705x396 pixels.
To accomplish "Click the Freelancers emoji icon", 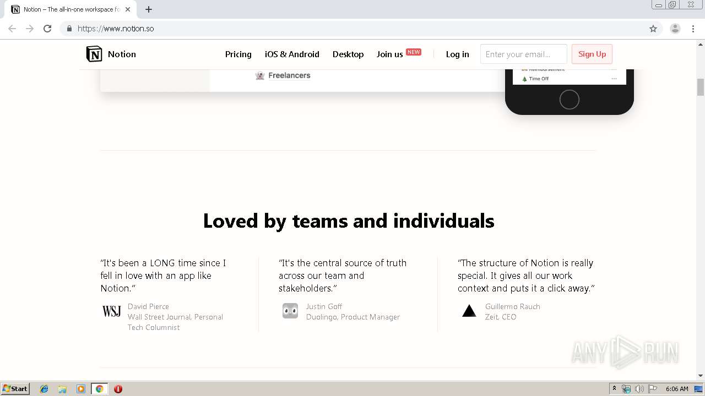I will [260, 75].
